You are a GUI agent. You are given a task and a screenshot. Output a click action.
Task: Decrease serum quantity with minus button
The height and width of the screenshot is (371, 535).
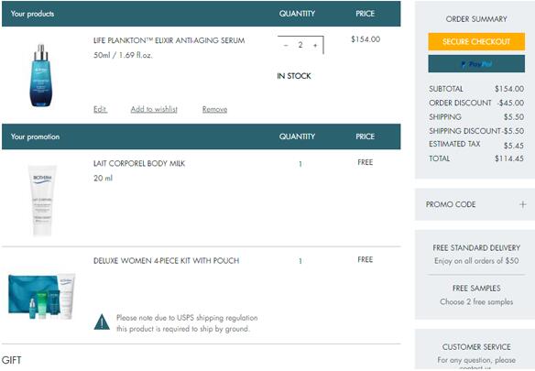(286, 45)
